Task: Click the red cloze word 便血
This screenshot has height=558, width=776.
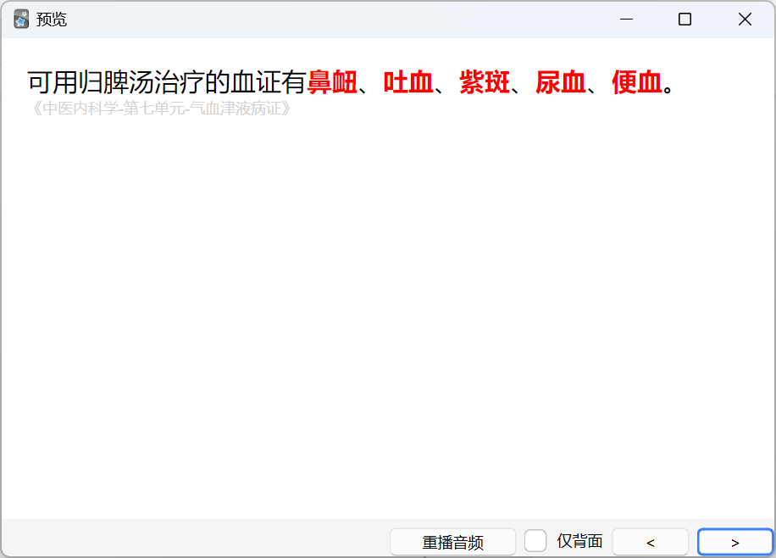Action: tap(637, 82)
